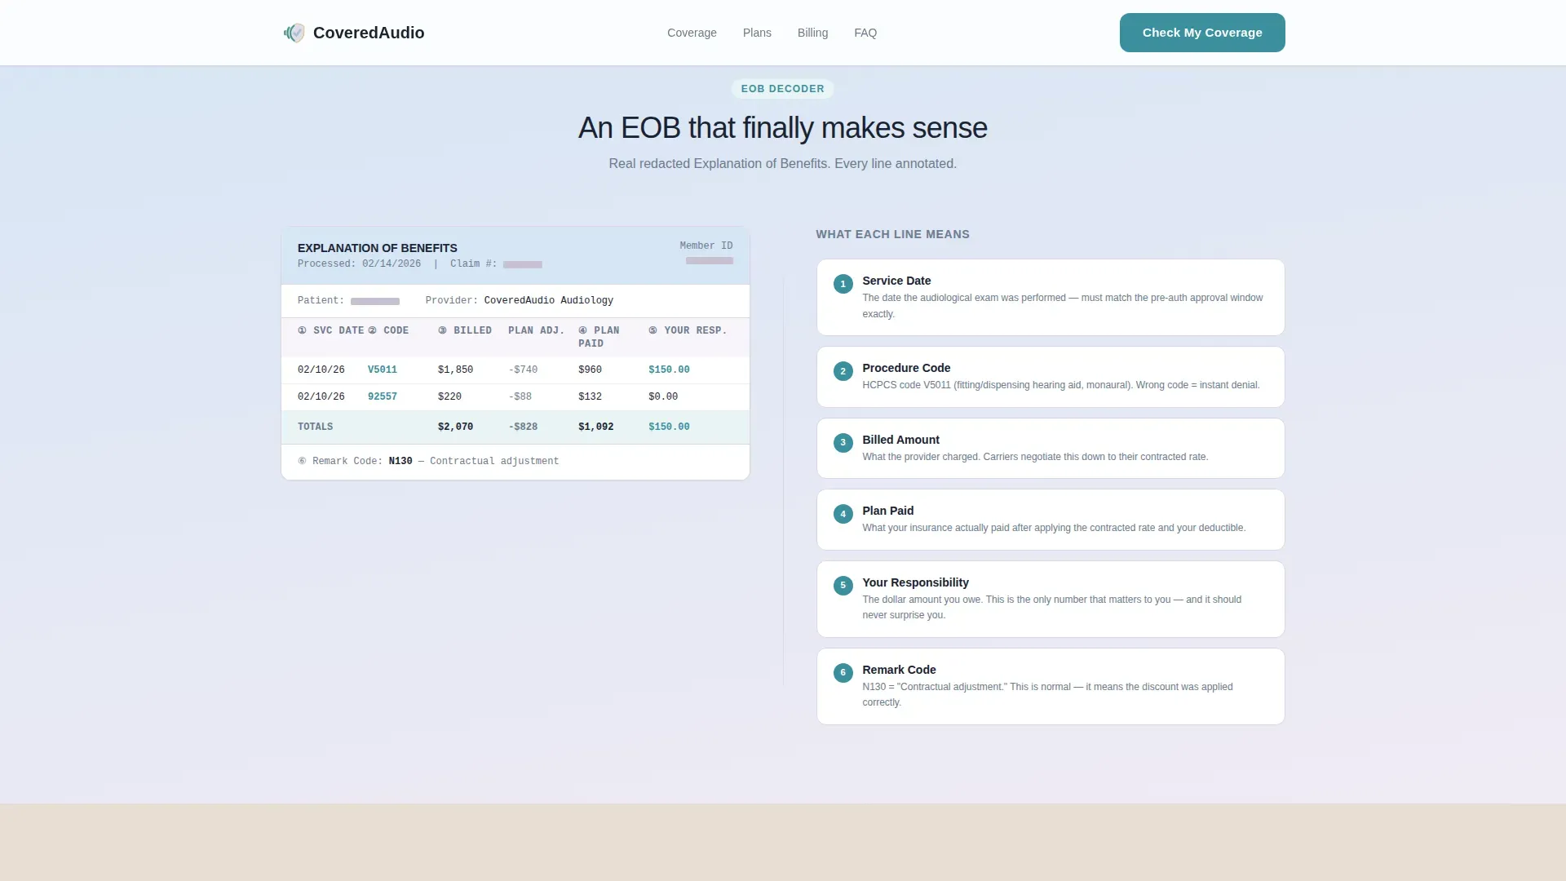Click procedure code 92557 in the table

[383, 396]
